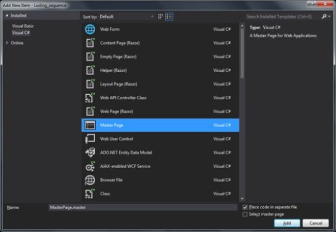Click the Web API Controller Class icon

pyautogui.click(x=90, y=98)
